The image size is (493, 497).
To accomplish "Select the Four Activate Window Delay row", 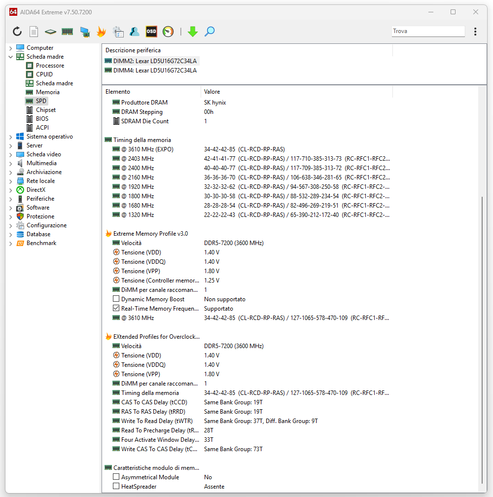I will 248,440.
